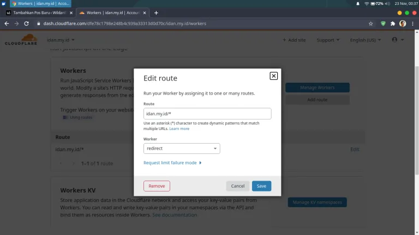419x235 pixels.
Task: Click the Route input field
Action: tap(207, 114)
